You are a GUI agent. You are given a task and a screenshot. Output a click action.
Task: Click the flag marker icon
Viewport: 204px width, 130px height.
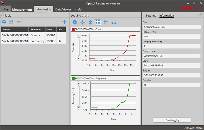point(106,22)
